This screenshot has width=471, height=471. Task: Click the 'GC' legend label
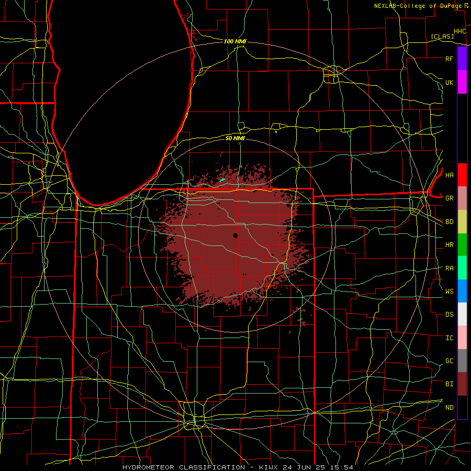coord(449,361)
